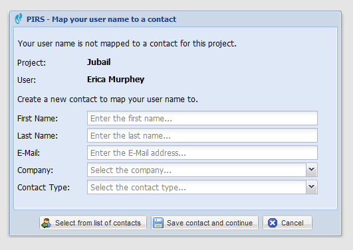Viewport: 353px width, 250px height.
Task: Focus the Last Name text box
Action: coord(202,135)
